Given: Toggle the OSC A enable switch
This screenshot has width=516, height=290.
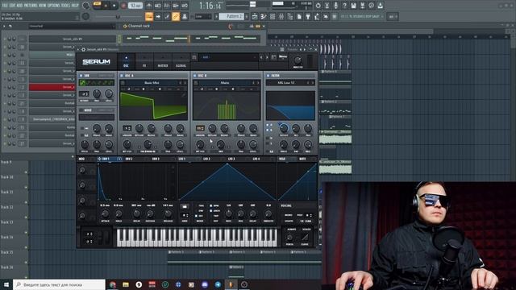Looking at the screenshot, I should pos(122,76).
